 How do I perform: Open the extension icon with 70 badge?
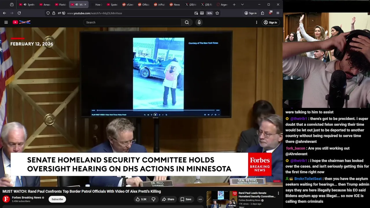(x=270, y=13)
